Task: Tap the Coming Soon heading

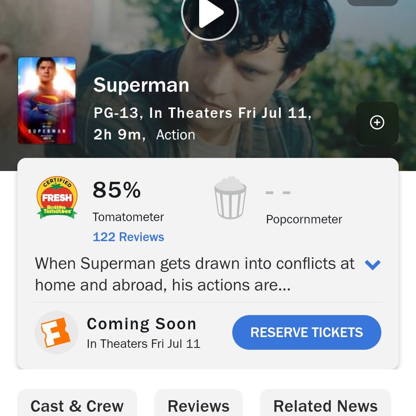Action: (141, 324)
